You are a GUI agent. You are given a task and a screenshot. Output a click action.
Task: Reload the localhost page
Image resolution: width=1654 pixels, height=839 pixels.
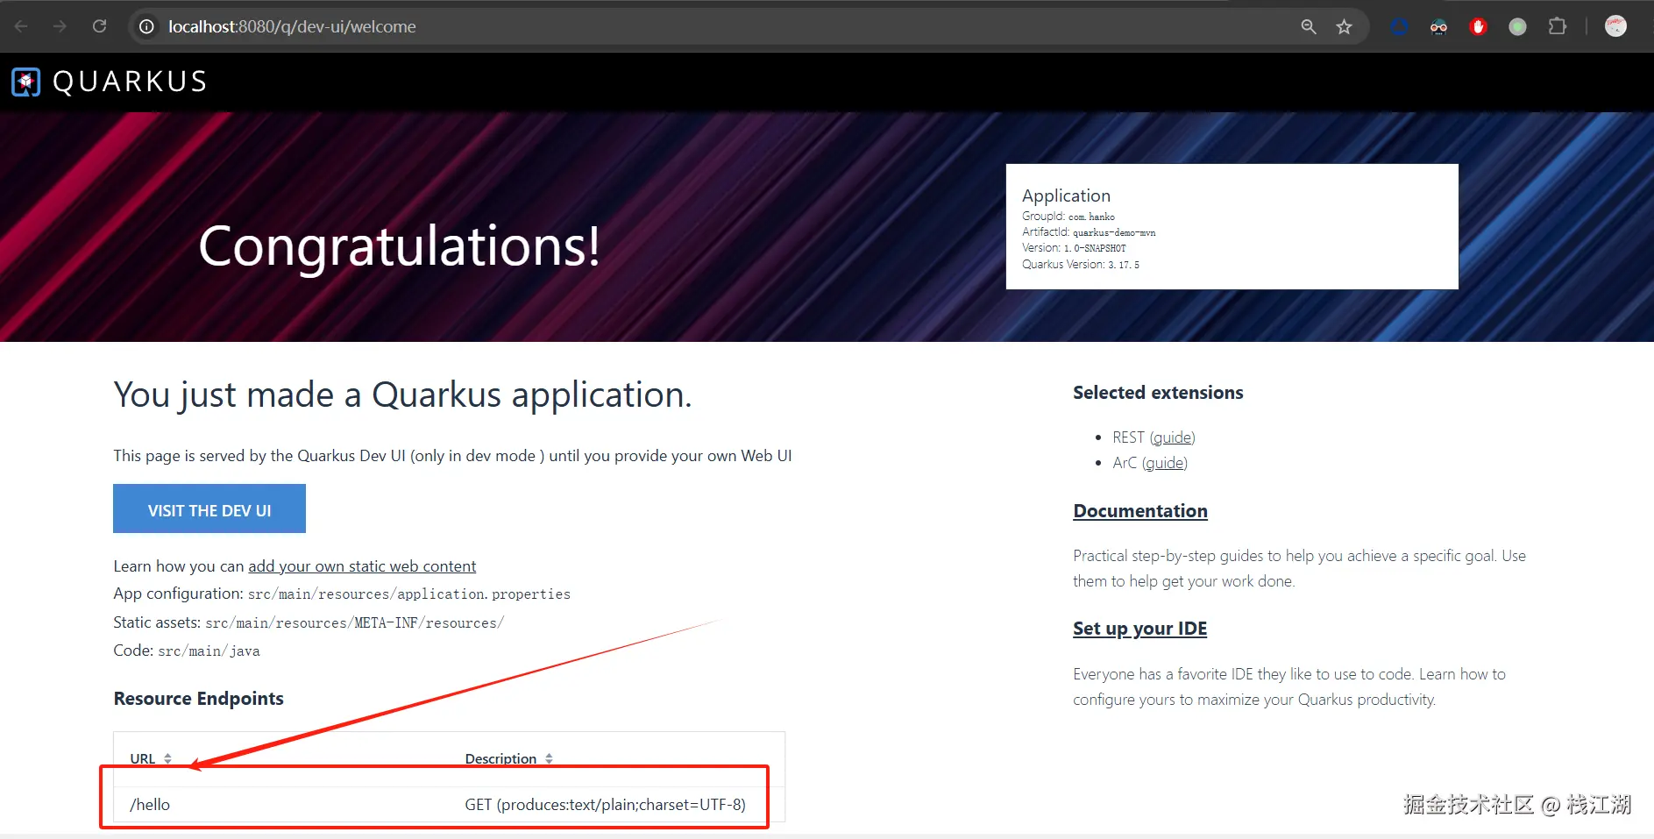[x=100, y=26]
